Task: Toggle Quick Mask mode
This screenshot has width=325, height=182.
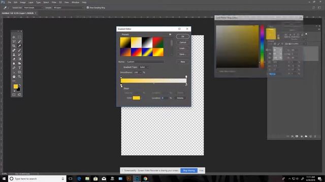Action: [14, 95]
